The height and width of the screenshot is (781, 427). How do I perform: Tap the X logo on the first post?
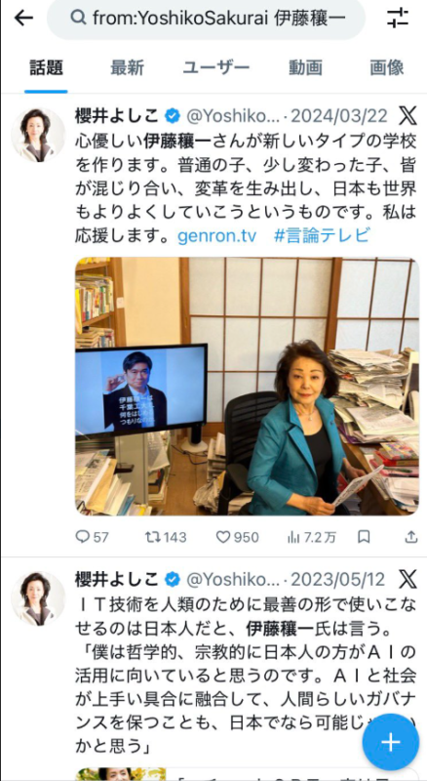(x=408, y=116)
